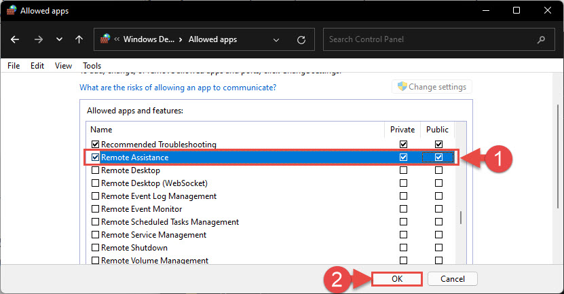Click the search magnifier icon
564x294 pixels.
click(540, 40)
